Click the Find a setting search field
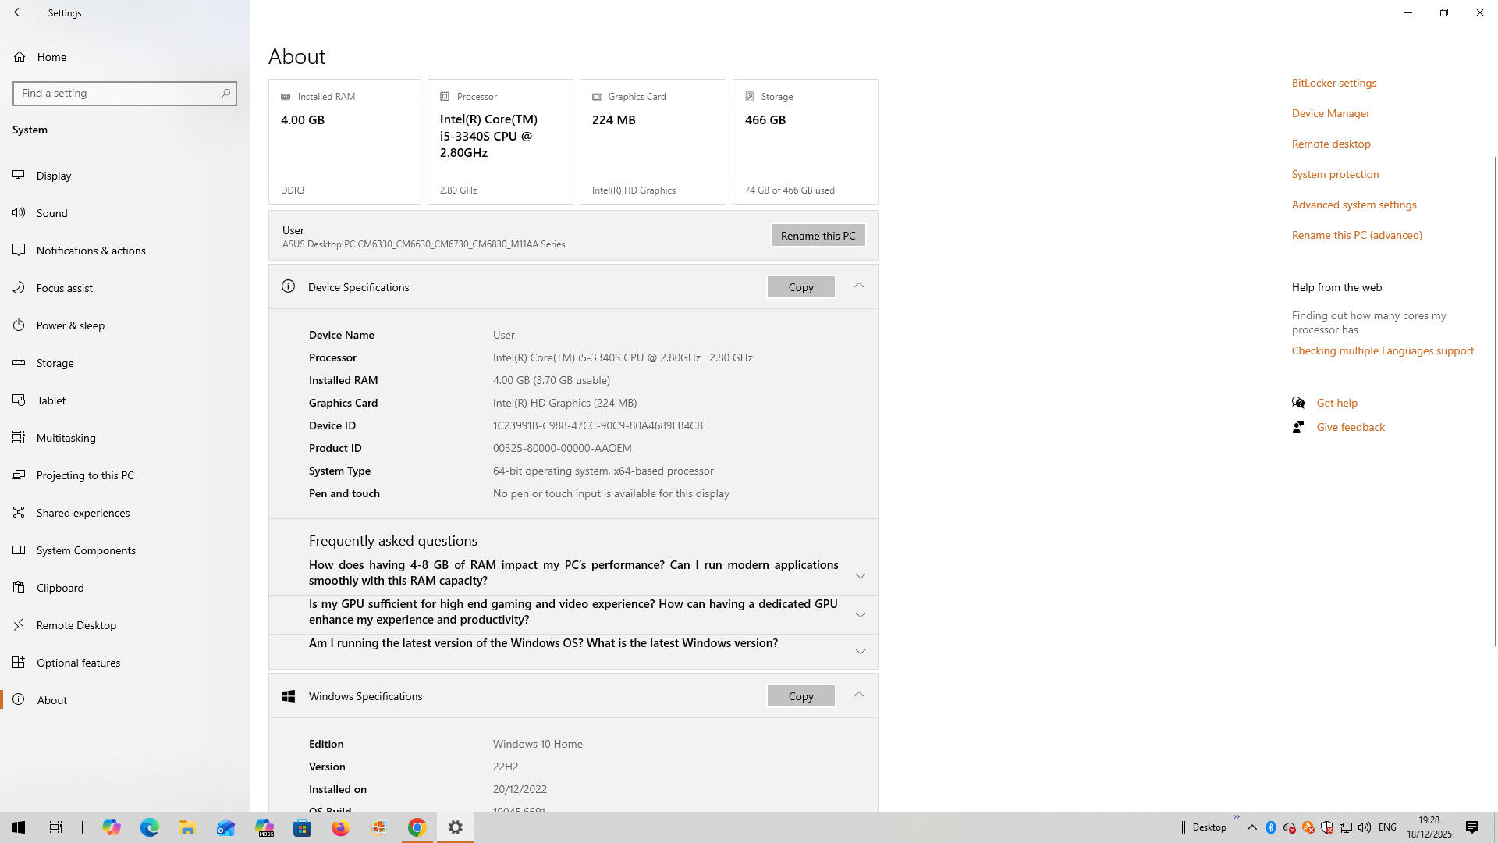This screenshot has height=843, width=1498. (117, 94)
